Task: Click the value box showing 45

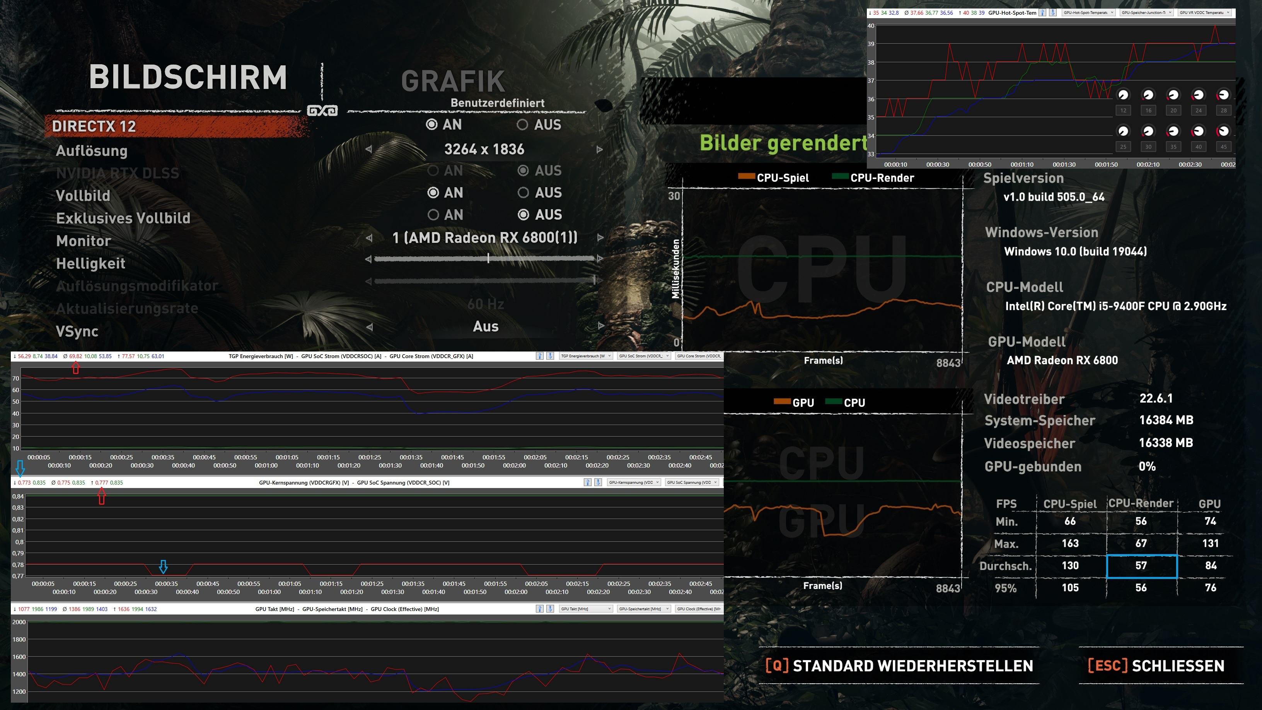Action: 1223,147
